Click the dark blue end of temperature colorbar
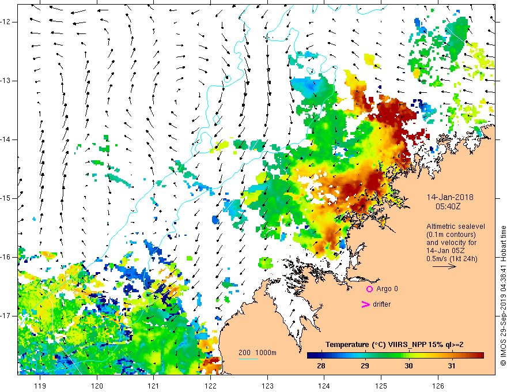This screenshot has height=392, width=507. 311,356
